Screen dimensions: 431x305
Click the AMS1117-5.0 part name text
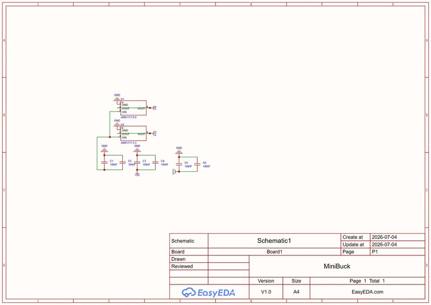[x=128, y=117]
